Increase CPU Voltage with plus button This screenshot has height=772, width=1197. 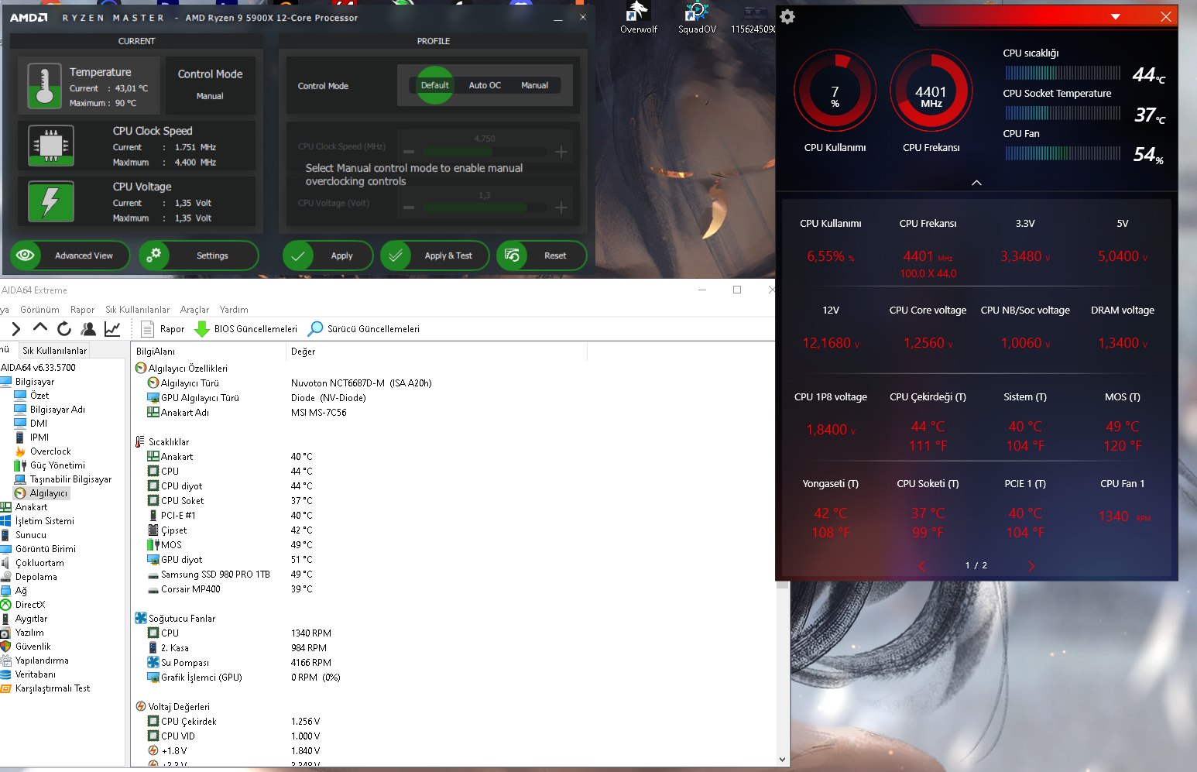coord(561,208)
